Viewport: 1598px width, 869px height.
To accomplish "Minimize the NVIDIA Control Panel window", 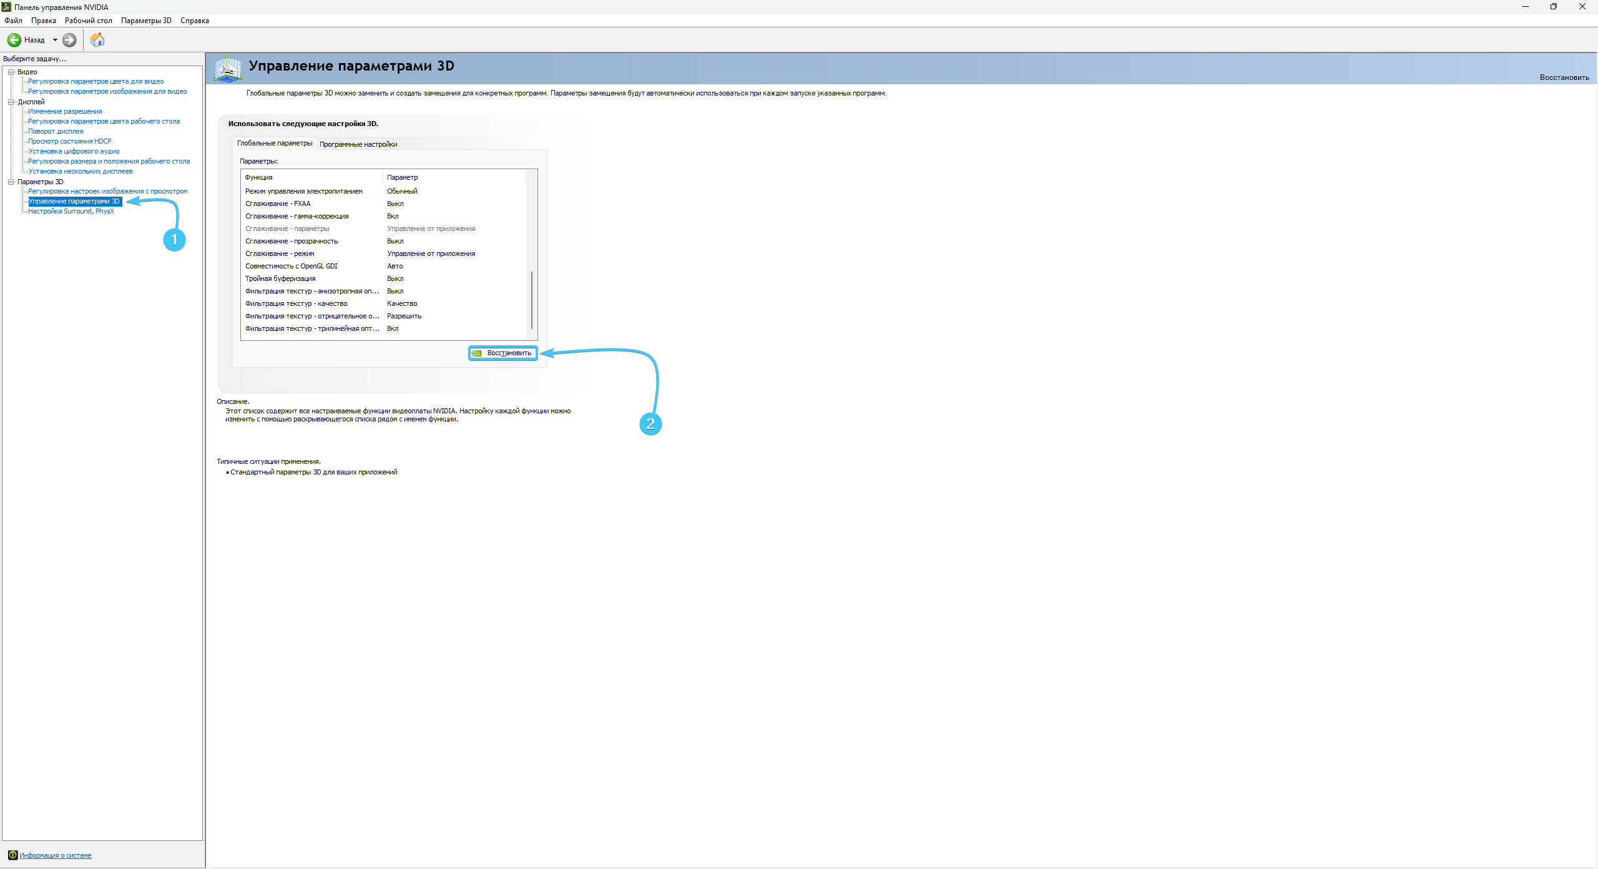I will 1525,7.
